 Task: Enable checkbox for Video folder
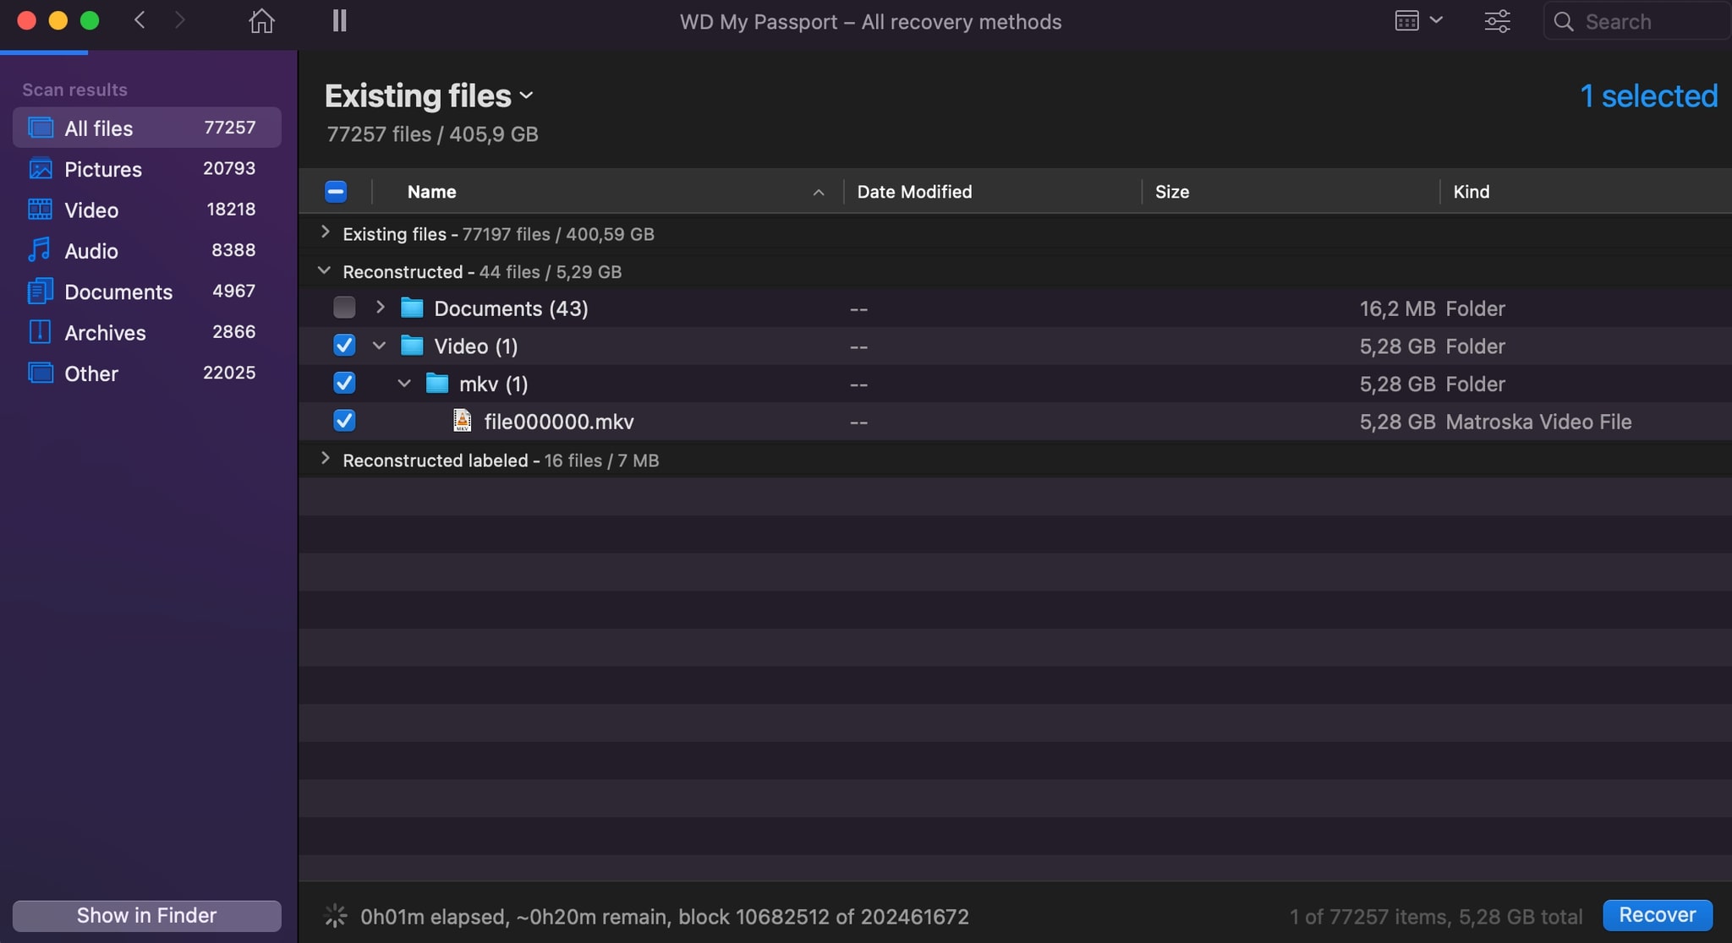point(344,346)
